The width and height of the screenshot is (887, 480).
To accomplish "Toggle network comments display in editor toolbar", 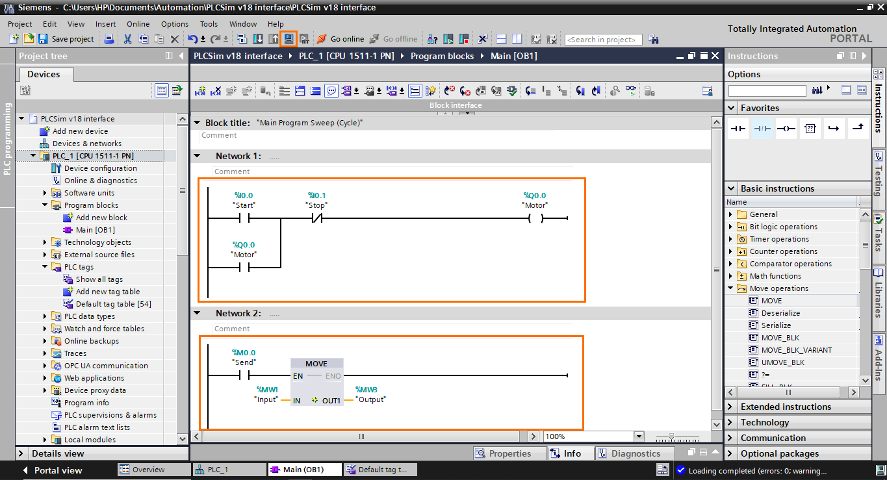I will pos(415,91).
